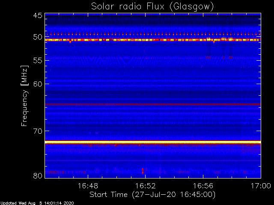The width and height of the screenshot is (274, 205).
Task: Click the plot title "Solar radio Flux (Glasgow)"
Action: pos(152,7)
